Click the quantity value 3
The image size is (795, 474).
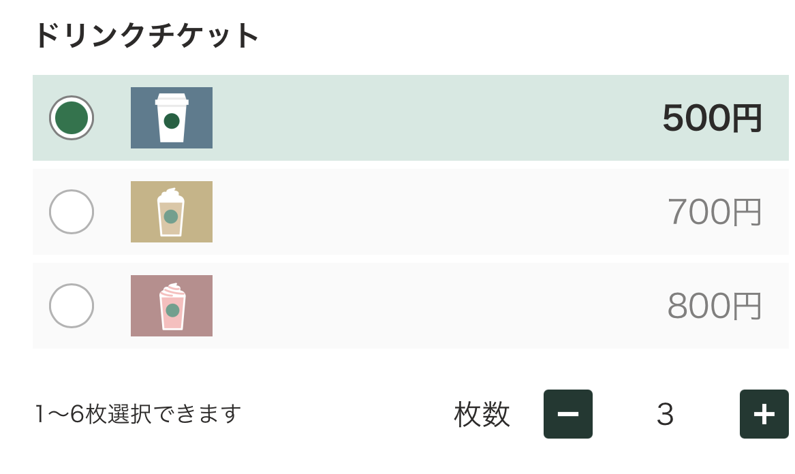[x=665, y=414]
